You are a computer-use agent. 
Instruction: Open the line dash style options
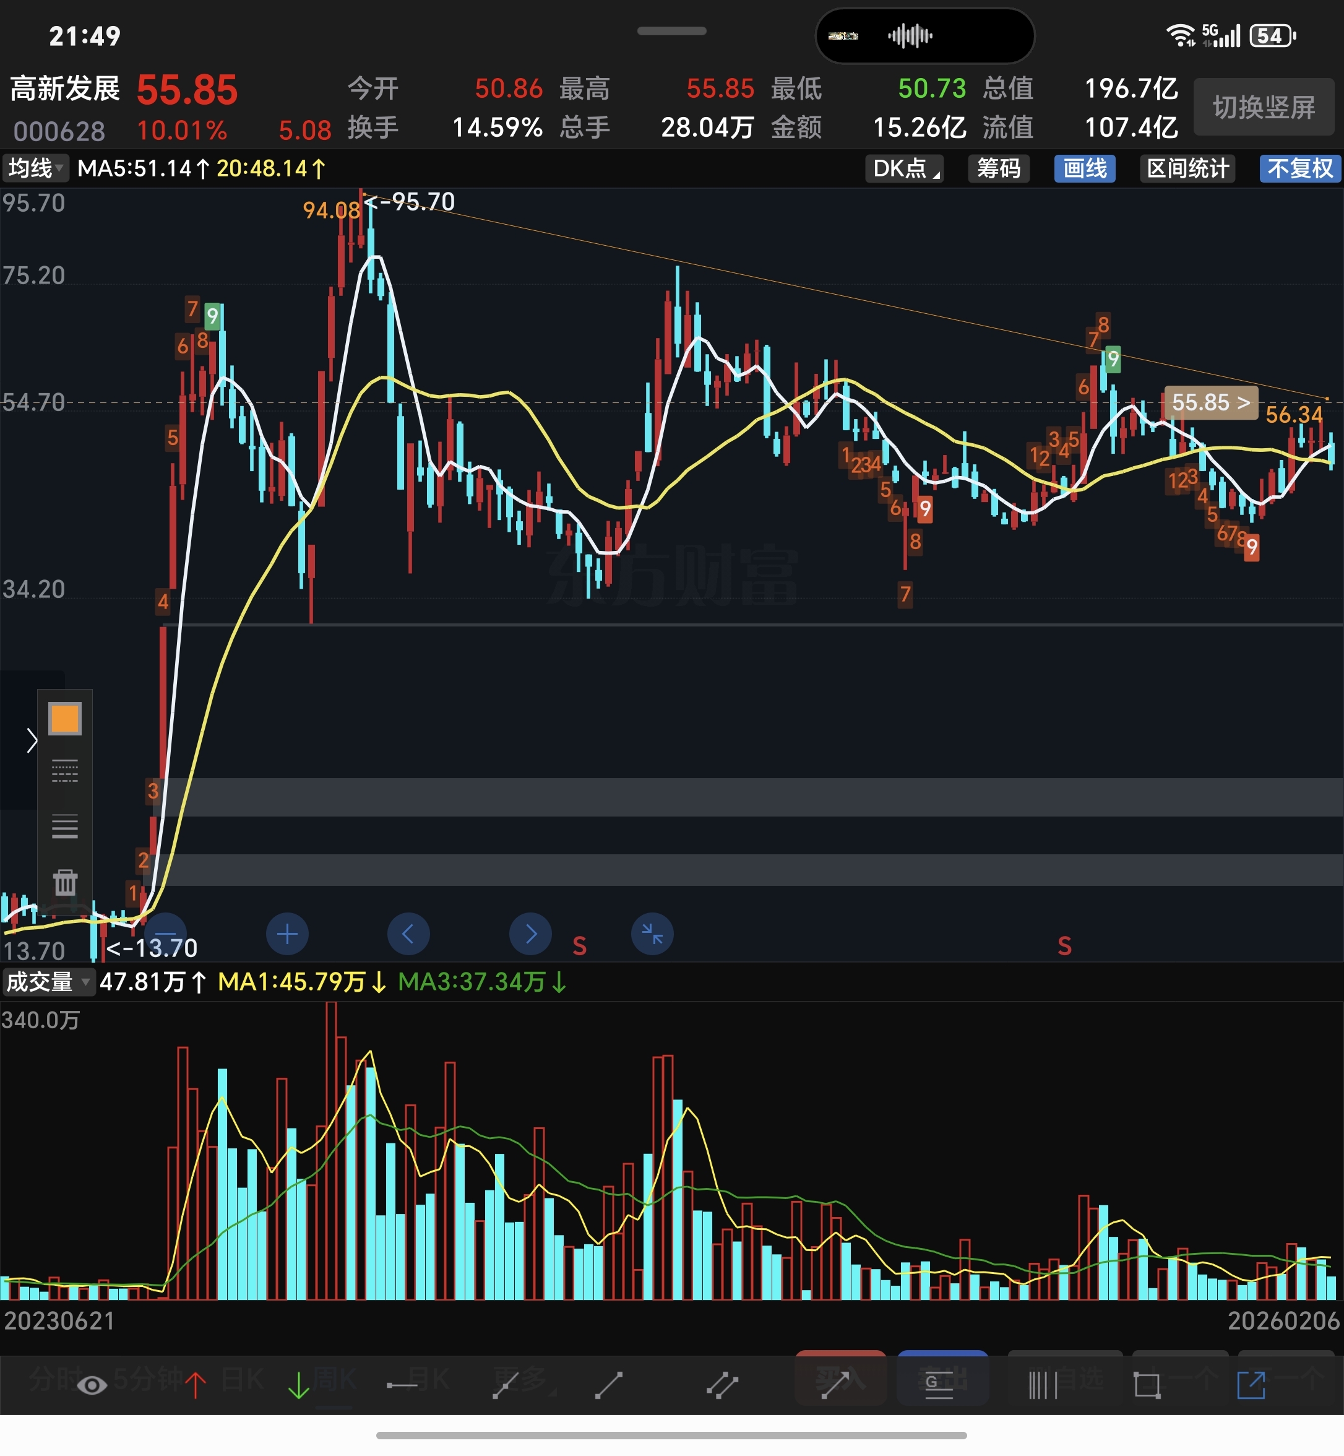(x=65, y=771)
